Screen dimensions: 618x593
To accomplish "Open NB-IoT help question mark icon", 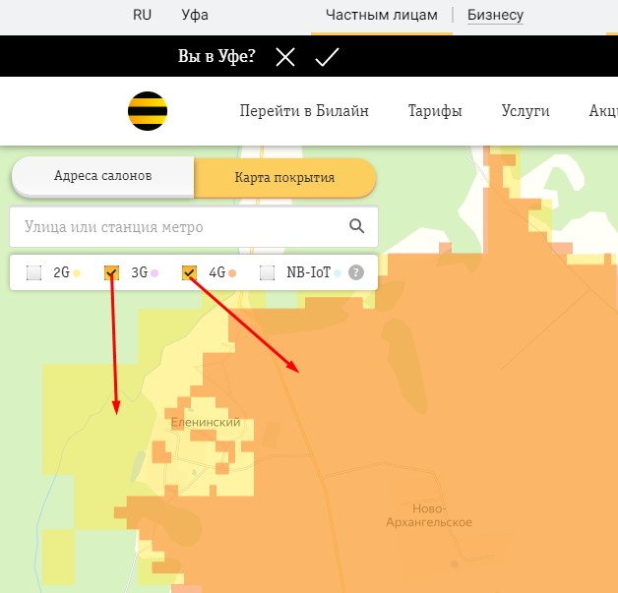I will pyautogui.click(x=356, y=272).
